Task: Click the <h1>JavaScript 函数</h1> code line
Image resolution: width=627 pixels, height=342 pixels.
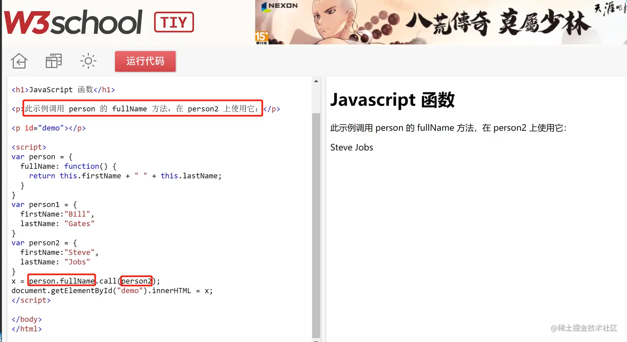Action: (x=63, y=90)
